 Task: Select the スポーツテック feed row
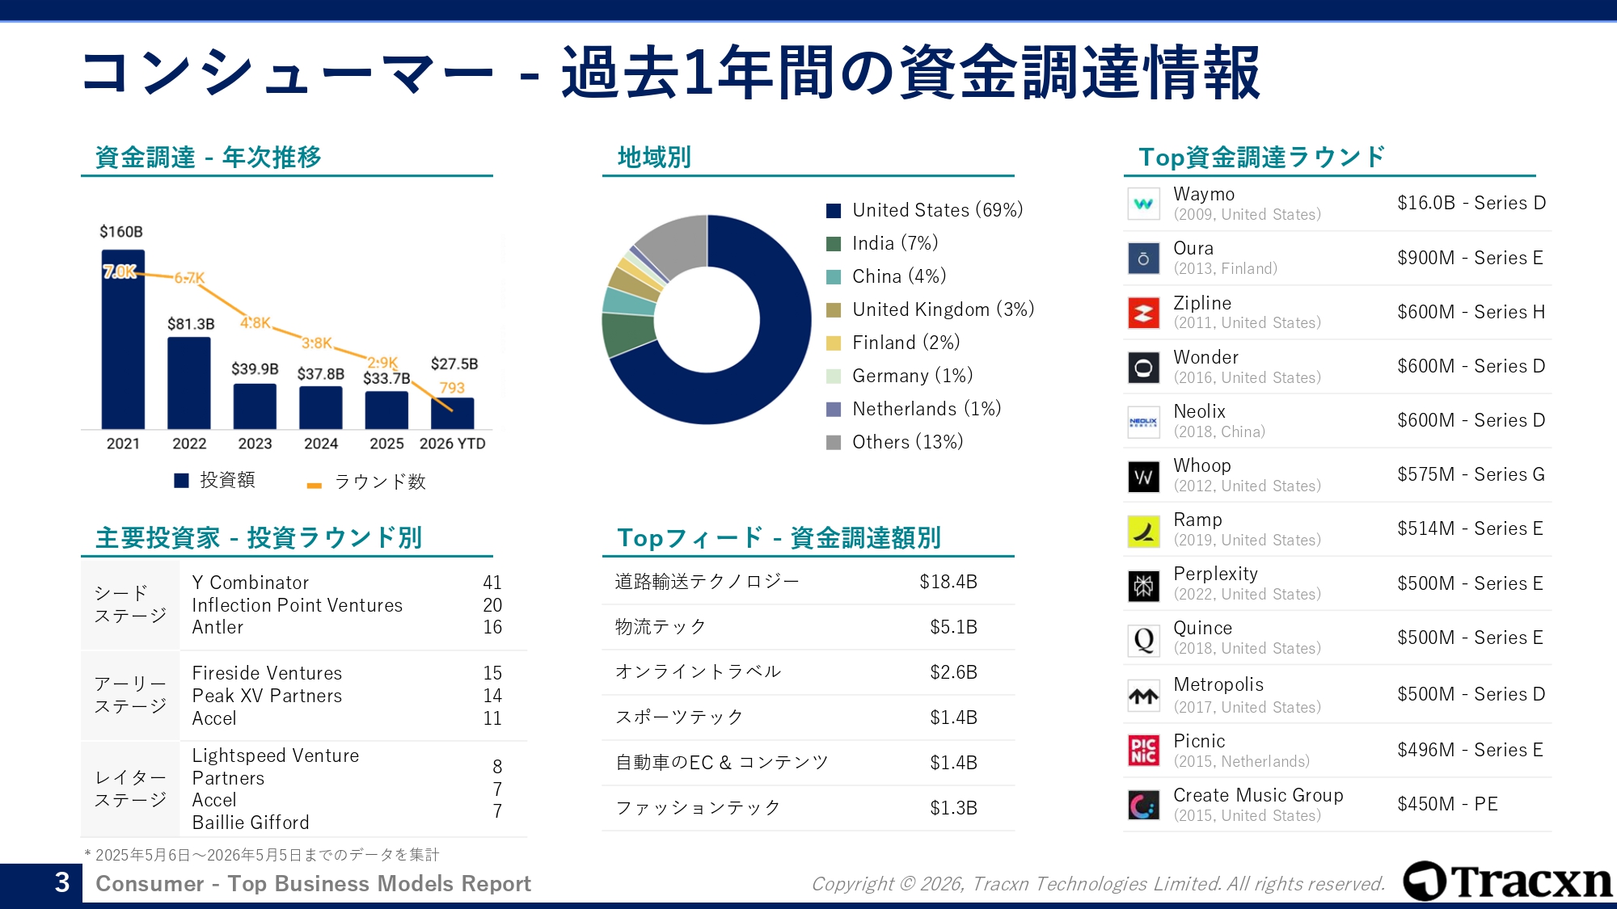point(808,718)
